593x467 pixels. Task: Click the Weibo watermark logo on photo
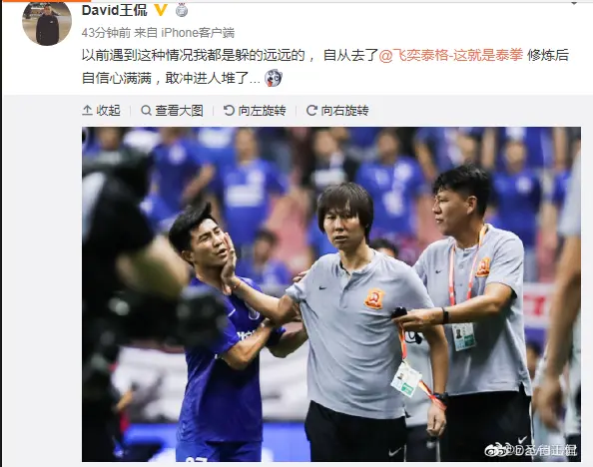491,450
